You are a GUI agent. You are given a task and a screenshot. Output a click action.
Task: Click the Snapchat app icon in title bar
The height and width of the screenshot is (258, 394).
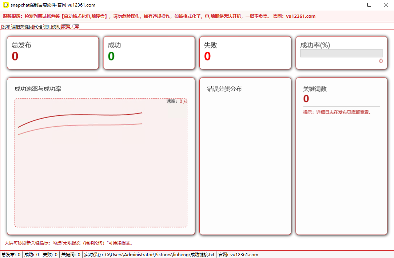pyautogui.click(x=5, y=5)
